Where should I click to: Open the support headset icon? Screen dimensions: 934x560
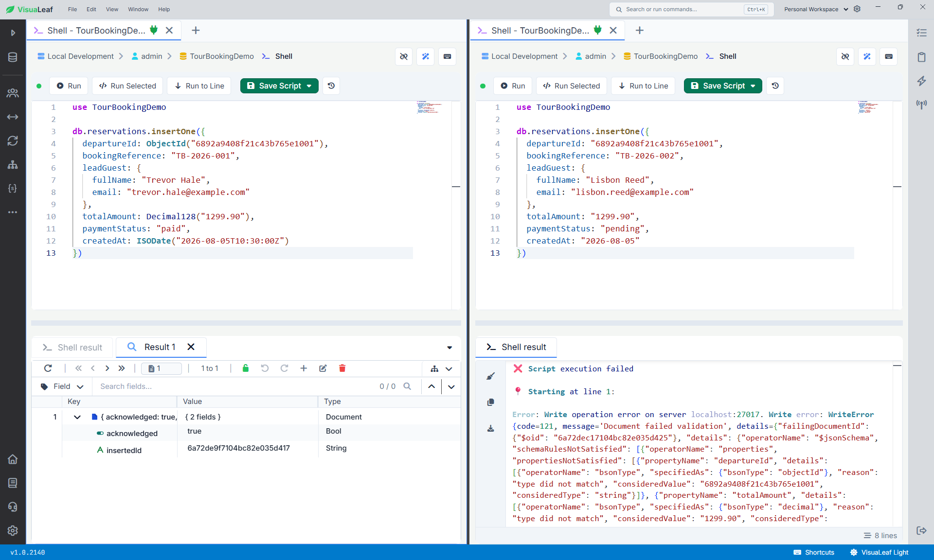(13, 507)
